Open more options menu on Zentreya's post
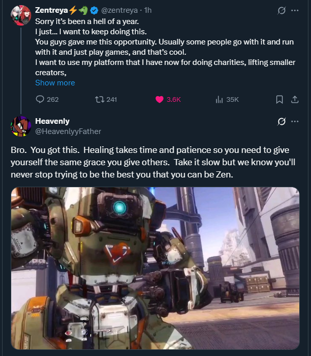 point(295,10)
